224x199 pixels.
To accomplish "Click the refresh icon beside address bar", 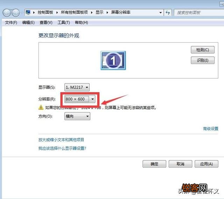I will pyautogui.click(x=168, y=13).
